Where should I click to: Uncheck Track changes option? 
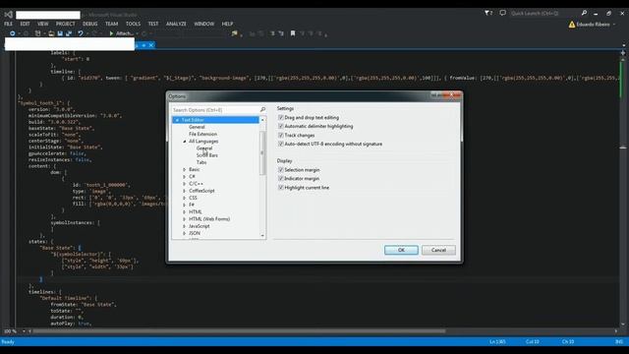click(x=281, y=136)
